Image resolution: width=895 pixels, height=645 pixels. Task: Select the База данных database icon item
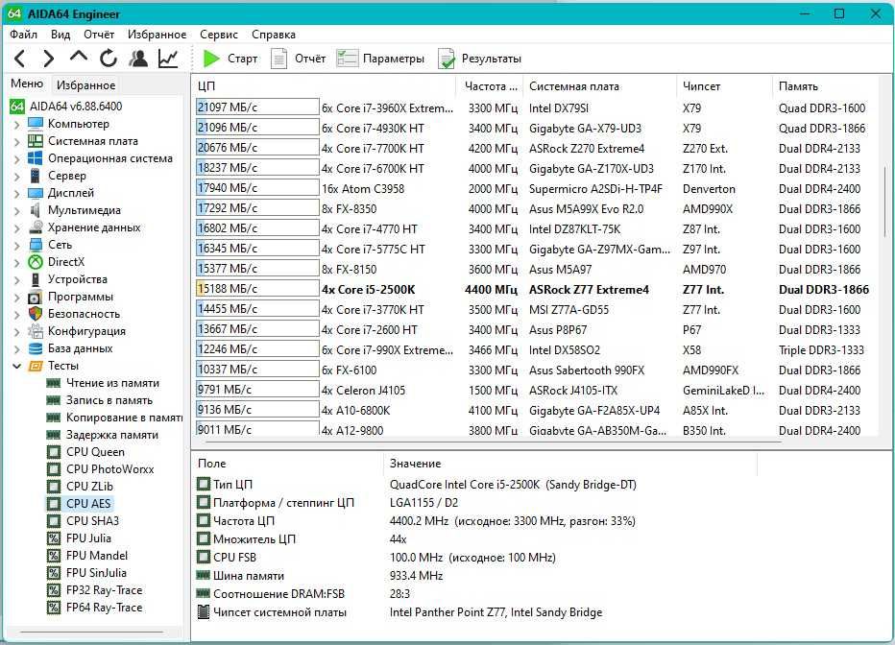tap(36, 347)
